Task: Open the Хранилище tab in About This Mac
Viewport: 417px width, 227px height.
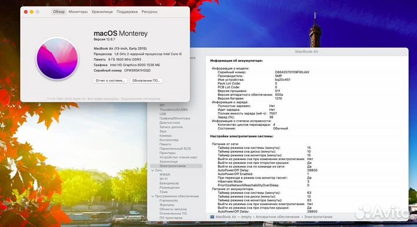Action: (102, 12)
